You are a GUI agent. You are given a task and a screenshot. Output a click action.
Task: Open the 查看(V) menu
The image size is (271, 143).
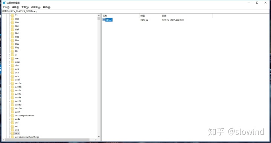[x=25, y=7]
